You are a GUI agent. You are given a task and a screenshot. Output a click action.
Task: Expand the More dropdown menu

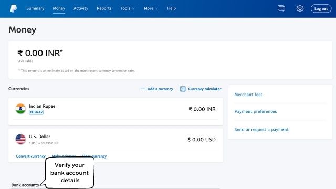[x=151, y=8]
